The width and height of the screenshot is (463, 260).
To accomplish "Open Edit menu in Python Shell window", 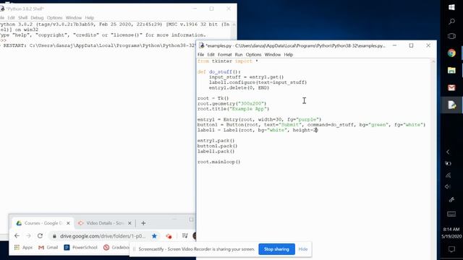I will 12,17.
